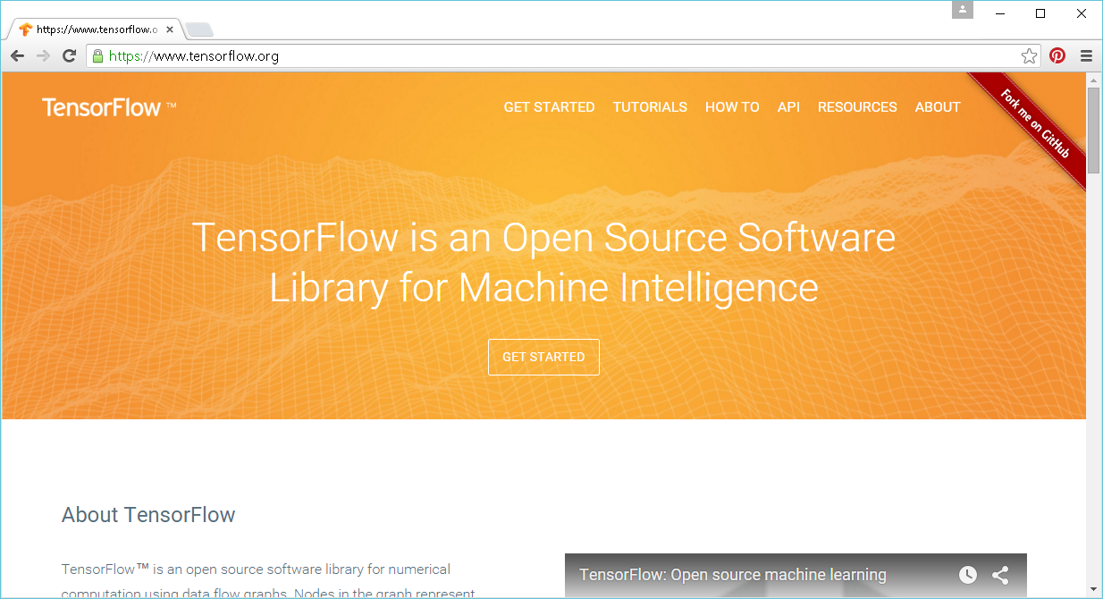Click the video title TensorFlow: Open source machine learning

(733, 575)
